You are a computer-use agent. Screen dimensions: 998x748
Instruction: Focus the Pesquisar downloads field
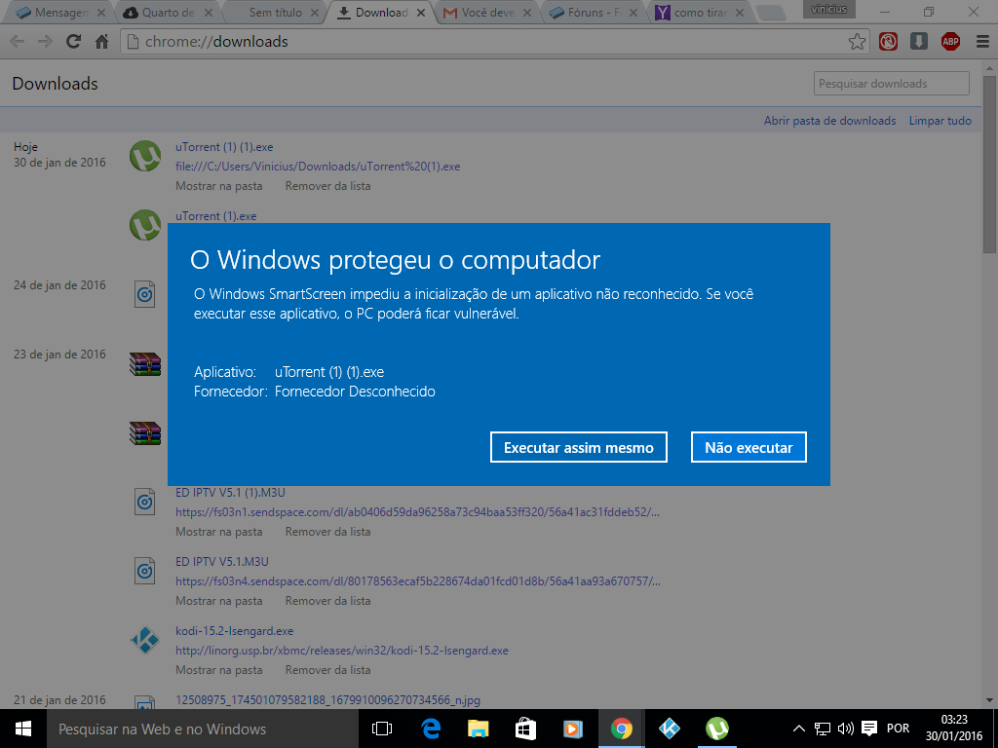point(891,84)
